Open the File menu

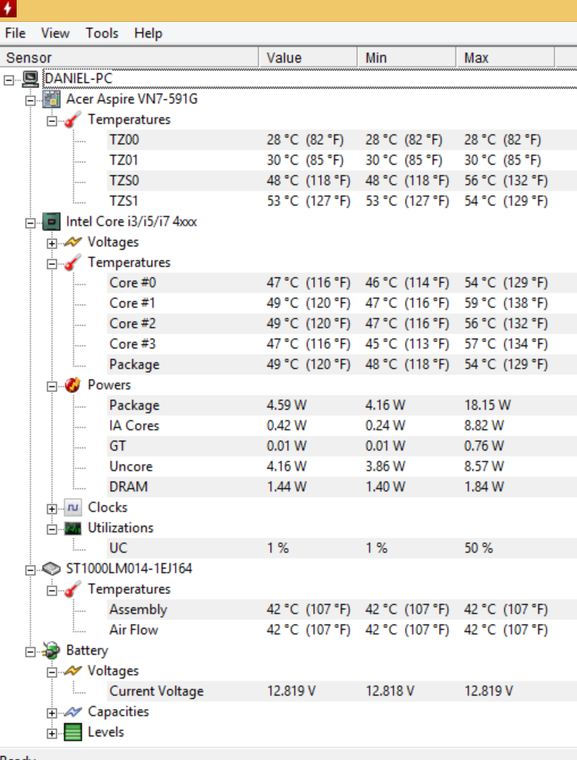15,33
